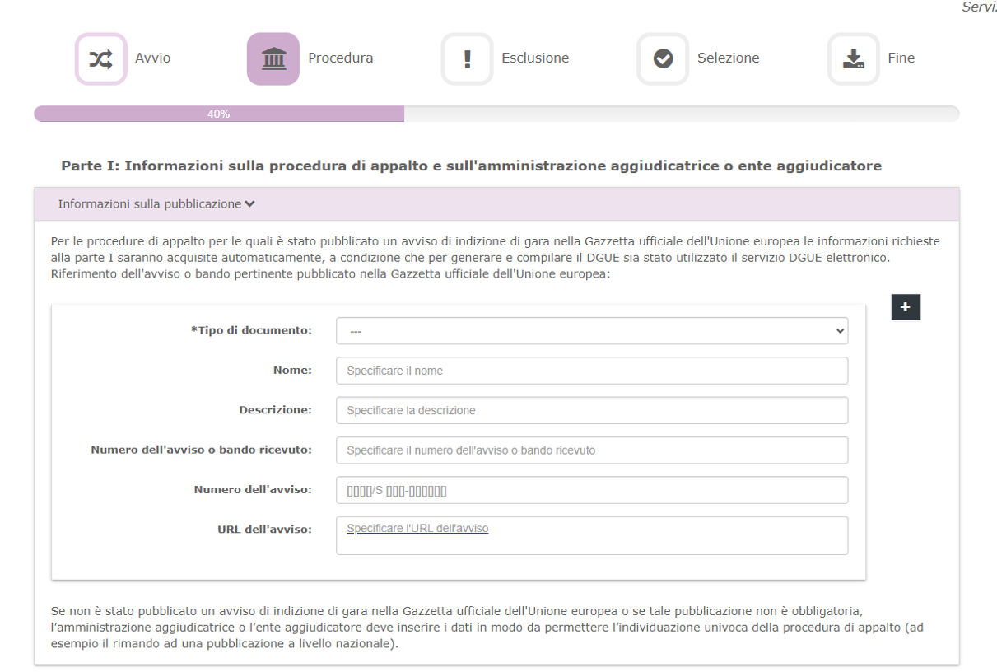Click the Avvio shuffle arrows icon

(100, 58)
